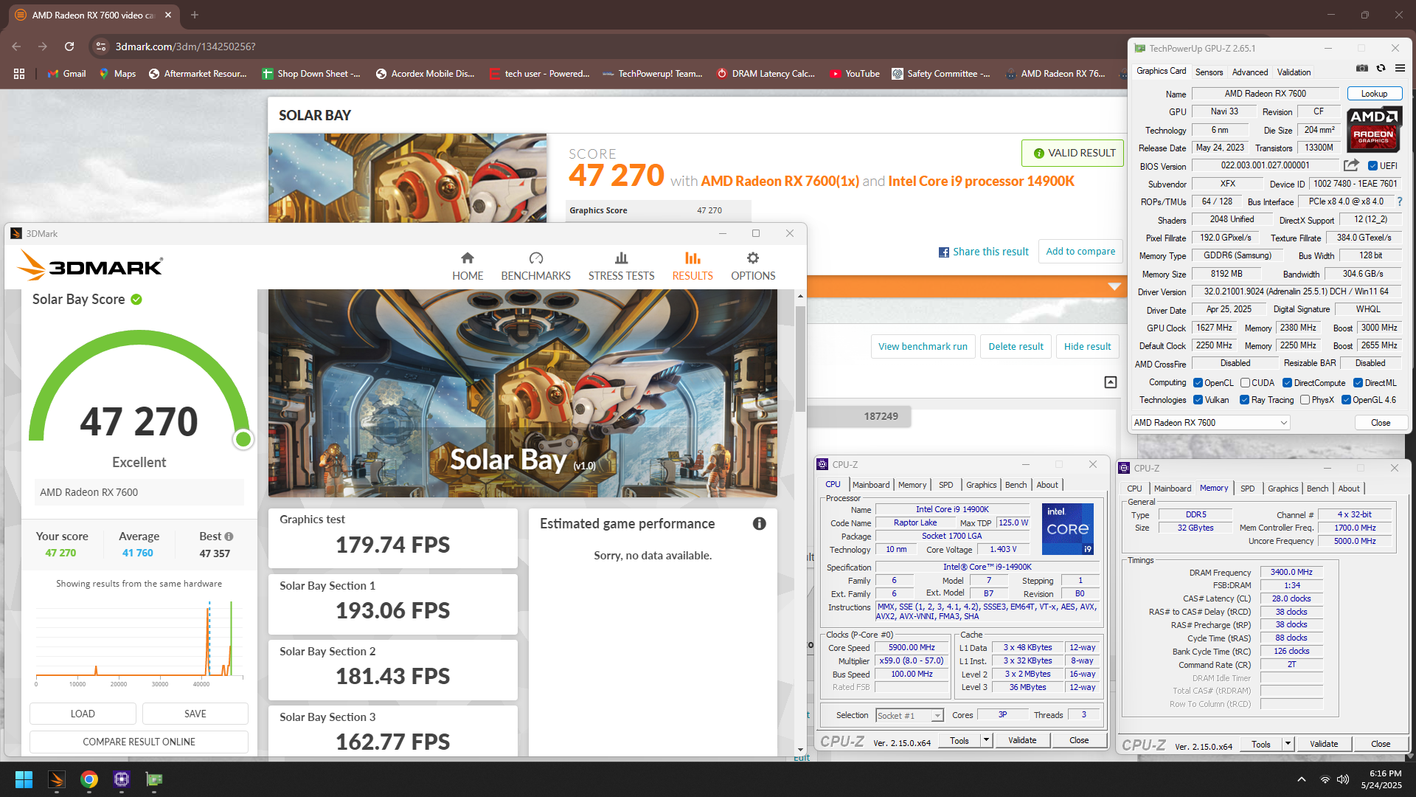Toggle the Vulkan checkbox
The height and width of the screenshot is (797, 1416).
point(1198,400)
